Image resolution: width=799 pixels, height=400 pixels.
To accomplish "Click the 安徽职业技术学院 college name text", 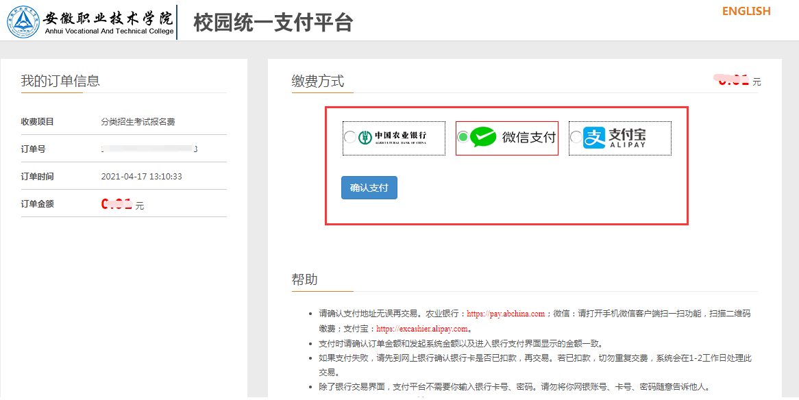I will pos(108,17).
